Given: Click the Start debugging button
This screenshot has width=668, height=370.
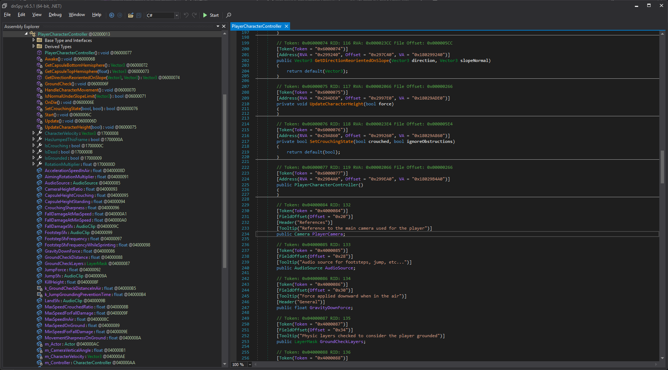Looking at the screenshot, I should pos(211,15).
